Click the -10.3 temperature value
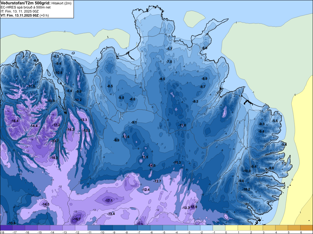This screenshot has width=313, height=234. 177,163
